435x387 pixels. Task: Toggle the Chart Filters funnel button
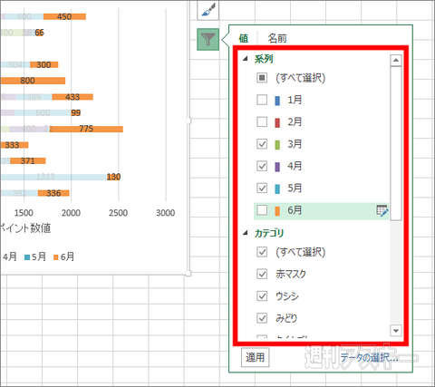[208, 39]
